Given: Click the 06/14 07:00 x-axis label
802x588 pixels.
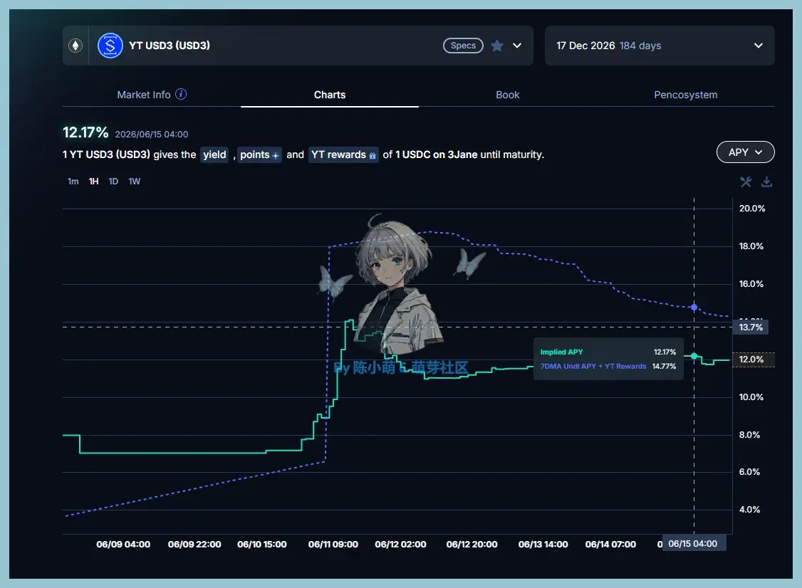Looking at the screenshot, I should pyautogui.click(x=610, y=545).
